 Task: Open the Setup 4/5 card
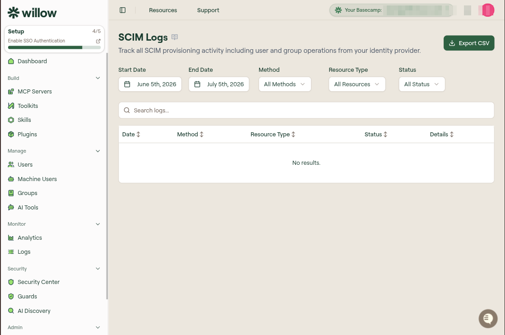click(x=54, y=39)
